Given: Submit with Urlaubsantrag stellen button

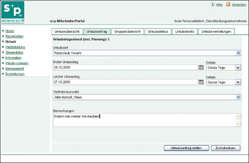Looking at the screenshot, I should [x=186, y=148].
